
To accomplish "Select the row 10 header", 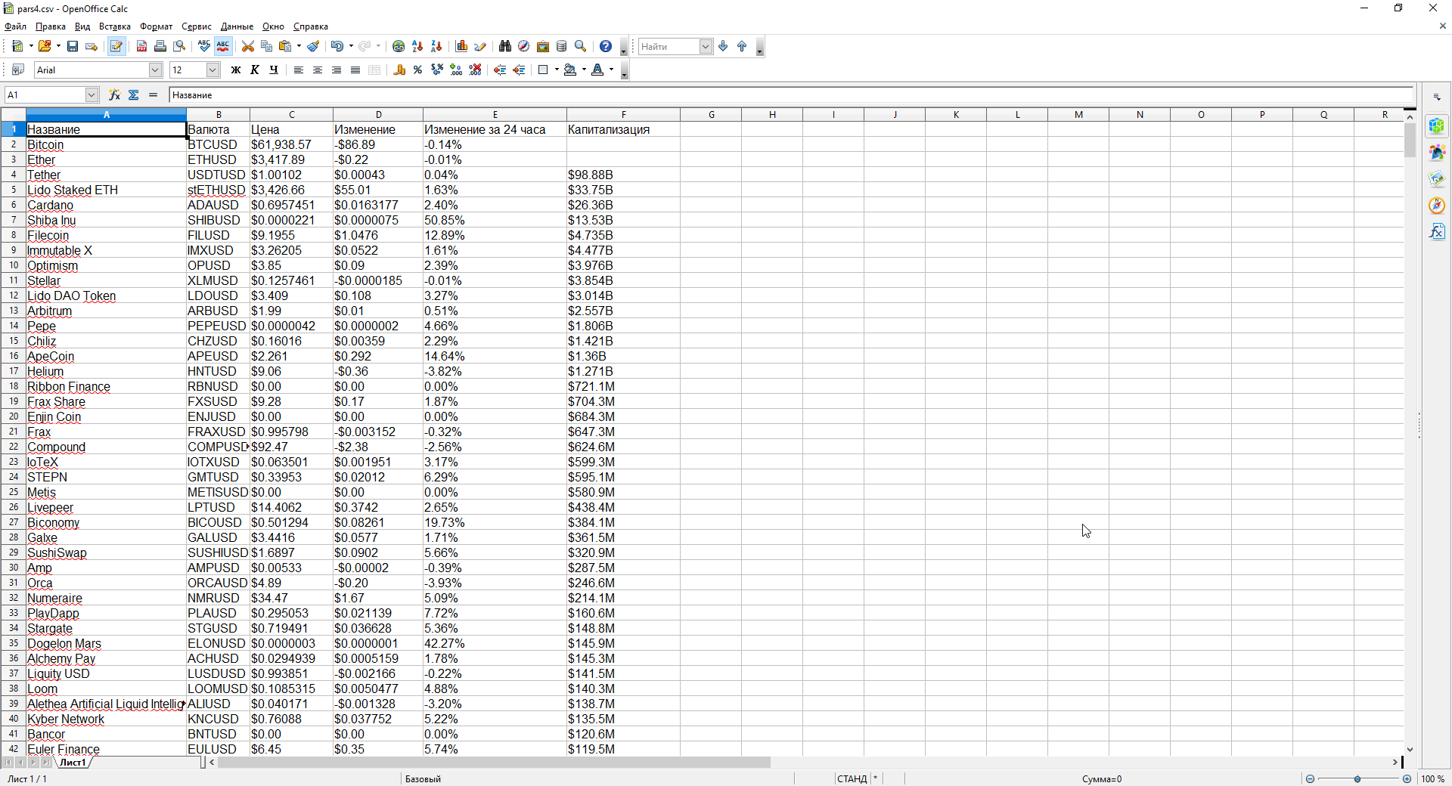I will pos(14,265).
